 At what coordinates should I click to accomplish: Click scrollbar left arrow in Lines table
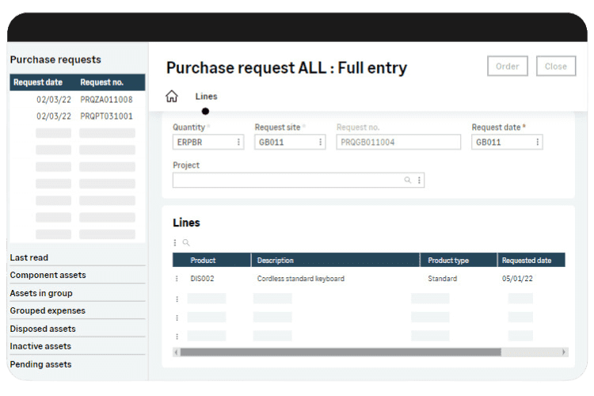click(x=177, y=352)
